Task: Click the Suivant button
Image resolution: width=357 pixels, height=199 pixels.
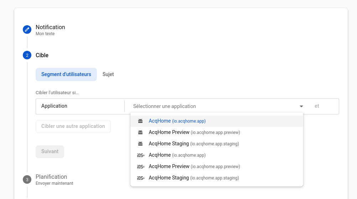Action: click(x=50, y=151)
